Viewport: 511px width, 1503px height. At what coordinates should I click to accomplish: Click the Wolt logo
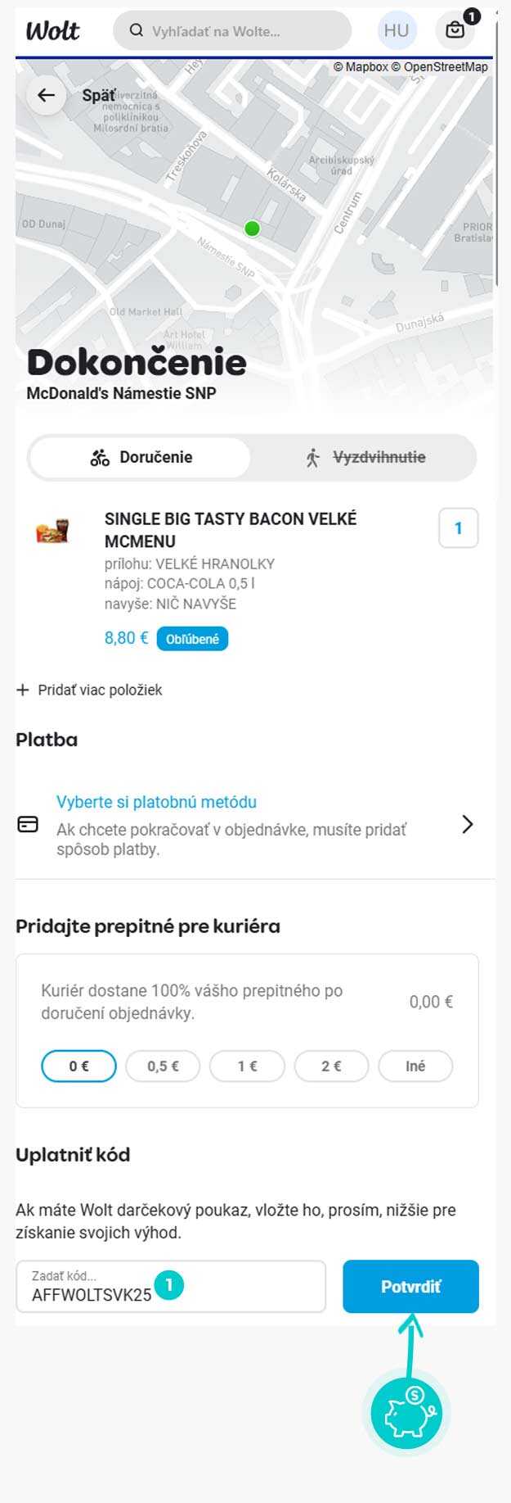click(52, 31)
